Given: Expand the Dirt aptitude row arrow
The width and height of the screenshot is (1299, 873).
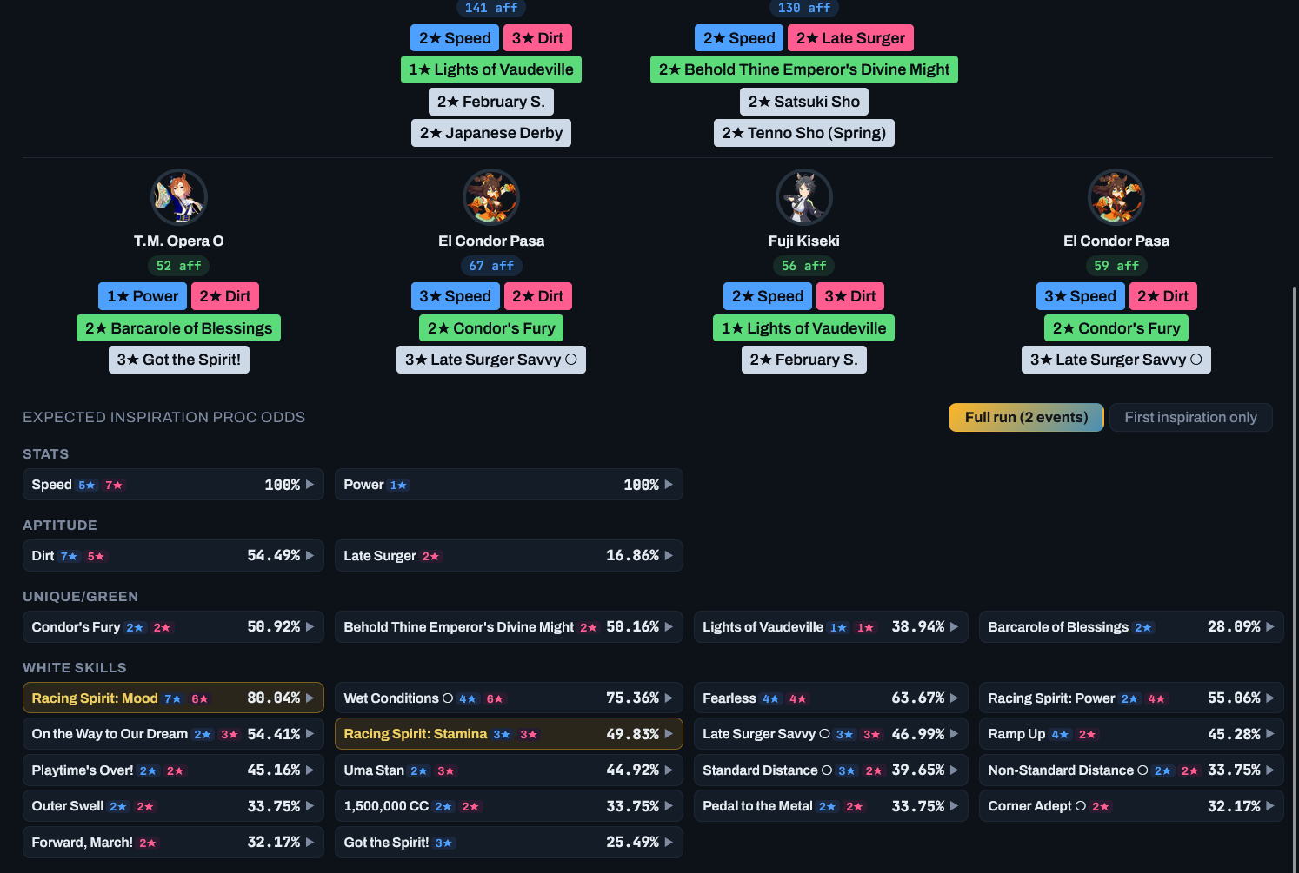Looking at the screenshot, I should coord(310,556).
